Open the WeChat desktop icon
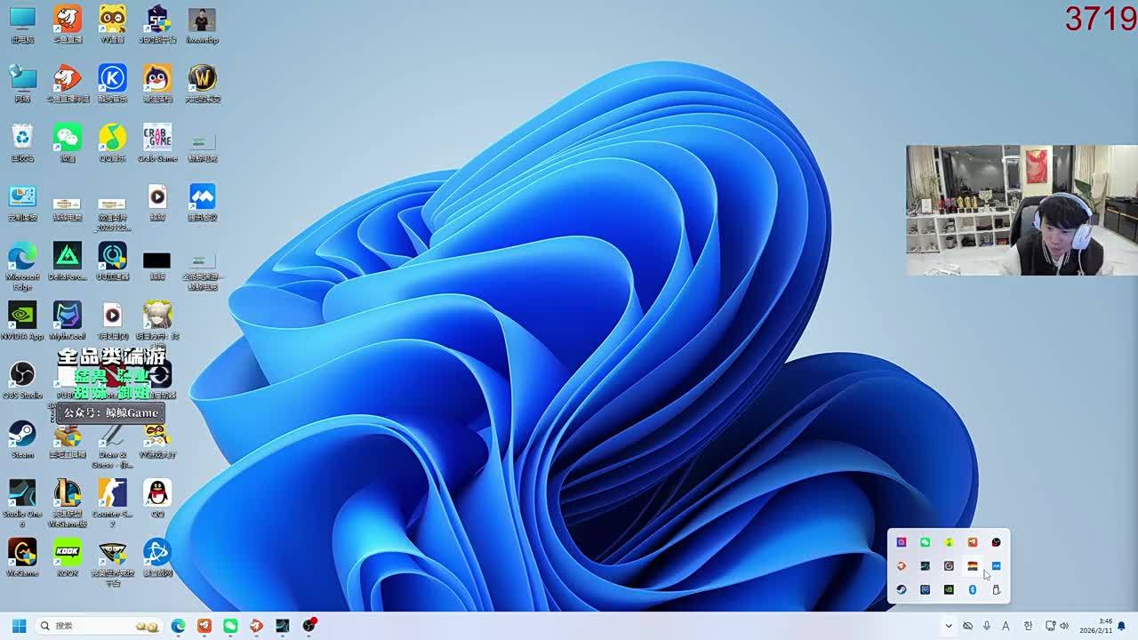The height and width of the screenshot is (640, 1138). pyautogui.click(x=67, y=138)
